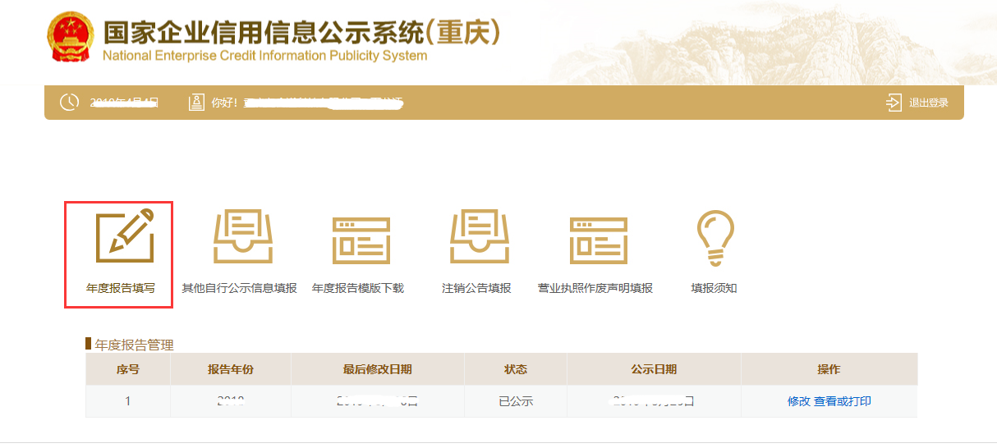
Task: Select the 报告年份 column header
Action: click(x=231, y=369)
